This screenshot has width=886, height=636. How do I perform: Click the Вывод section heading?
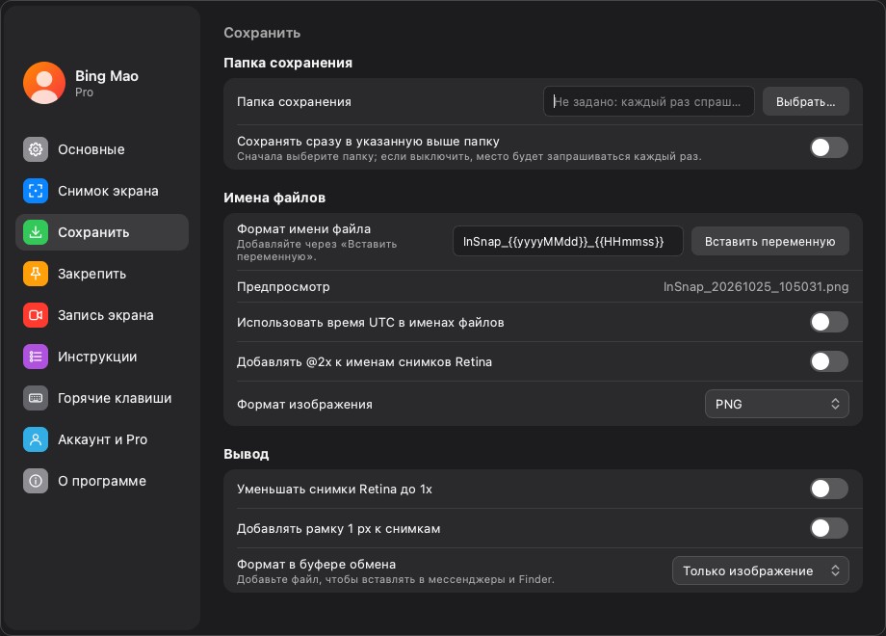247,454
